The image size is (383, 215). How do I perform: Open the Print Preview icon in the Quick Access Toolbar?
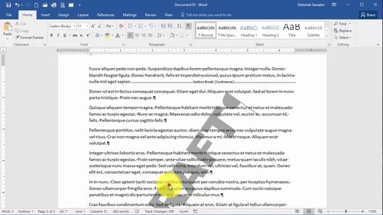(62, 5)
